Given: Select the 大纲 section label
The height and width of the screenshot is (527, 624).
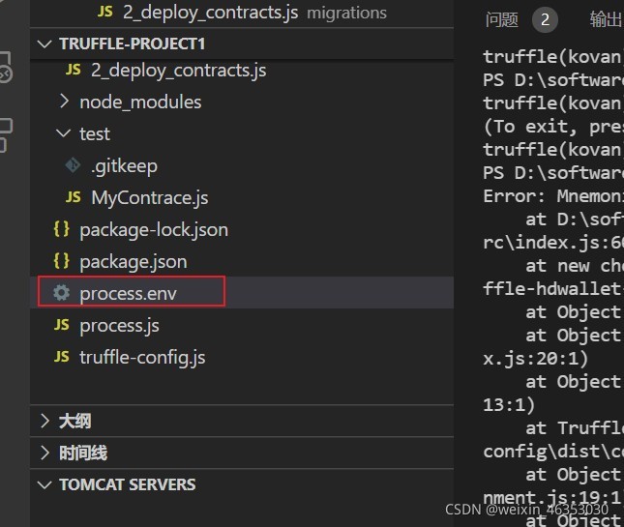Looking at the screenshot, I should click(x=74, y=422).
